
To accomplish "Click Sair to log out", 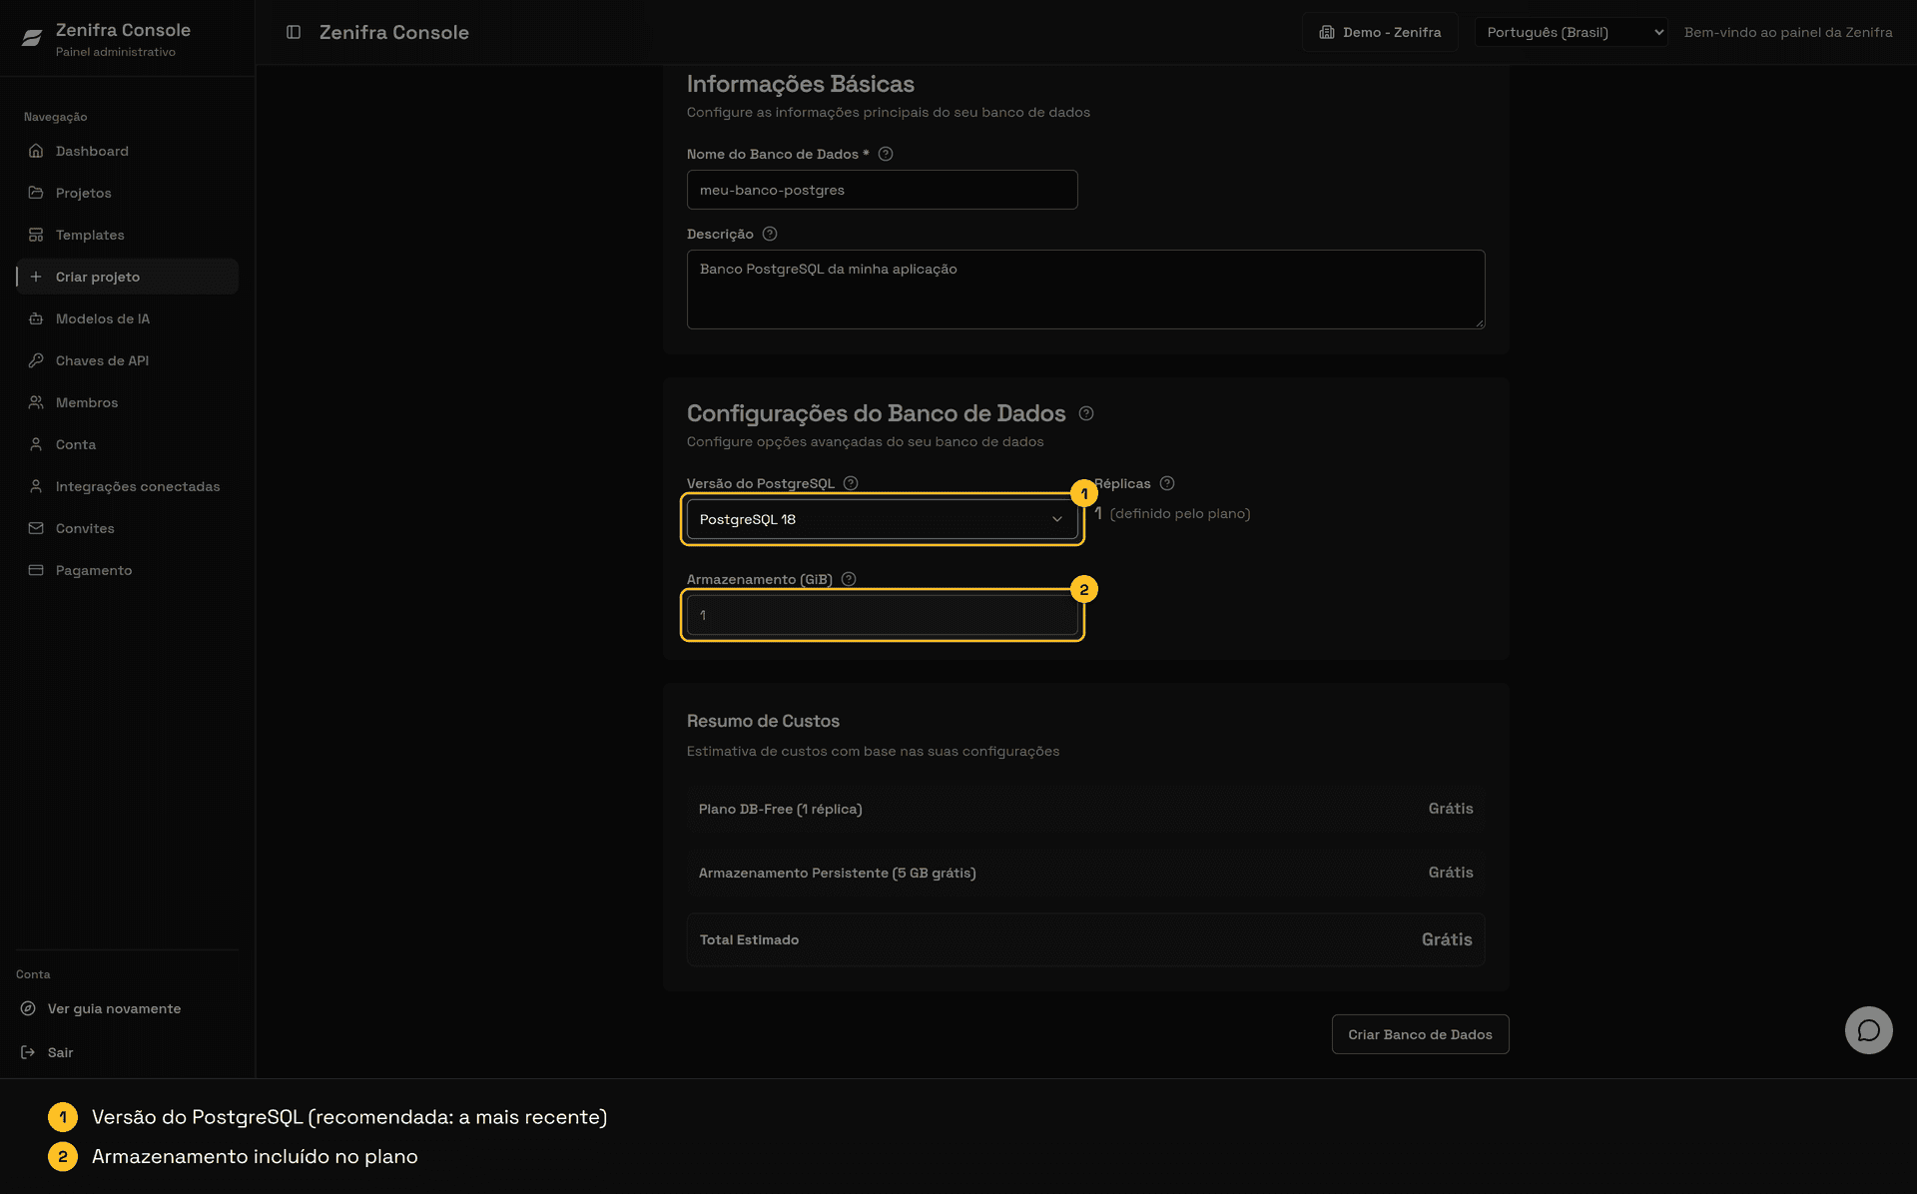I will (60, 1052).
